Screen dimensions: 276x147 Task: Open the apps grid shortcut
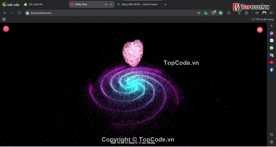tap(4, 19)
